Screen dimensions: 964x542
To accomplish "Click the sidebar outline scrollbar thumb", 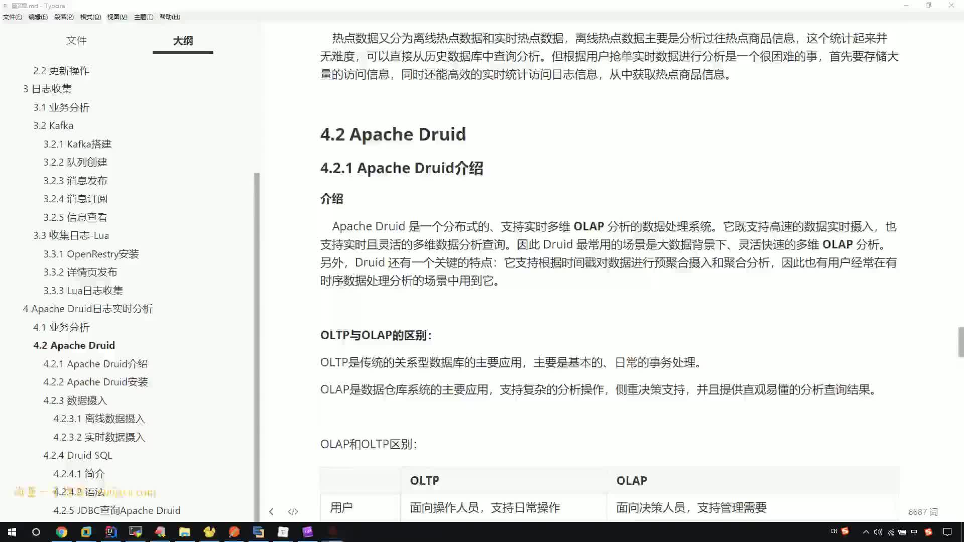I will point(257,346).
